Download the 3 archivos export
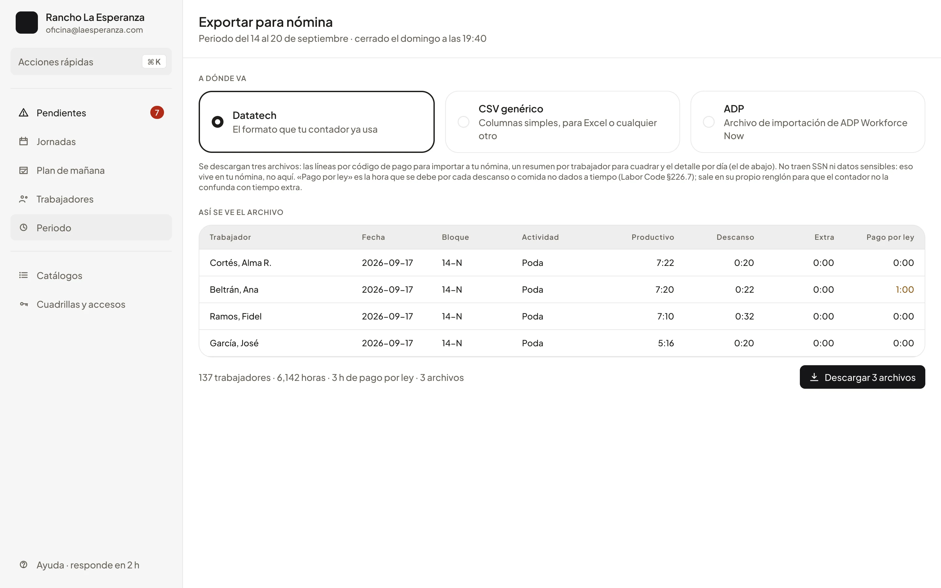This screenshot has width=941, height=588. point(862,377)
